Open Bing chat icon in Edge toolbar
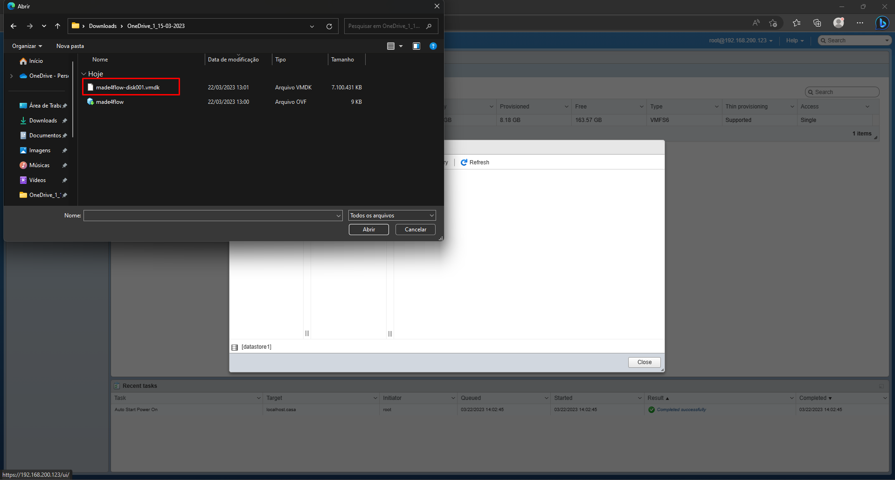The image size is (895, 480). 882,22
